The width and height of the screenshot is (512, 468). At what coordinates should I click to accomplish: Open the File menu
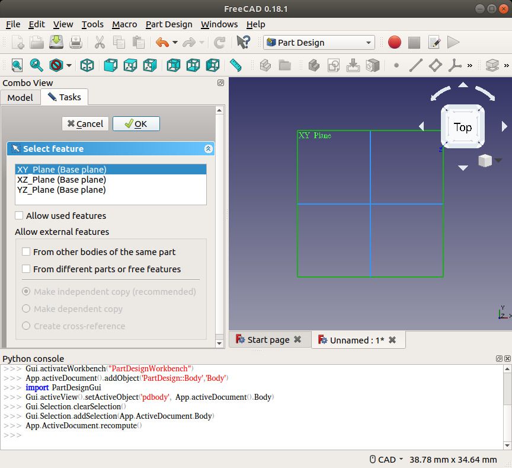13,24
